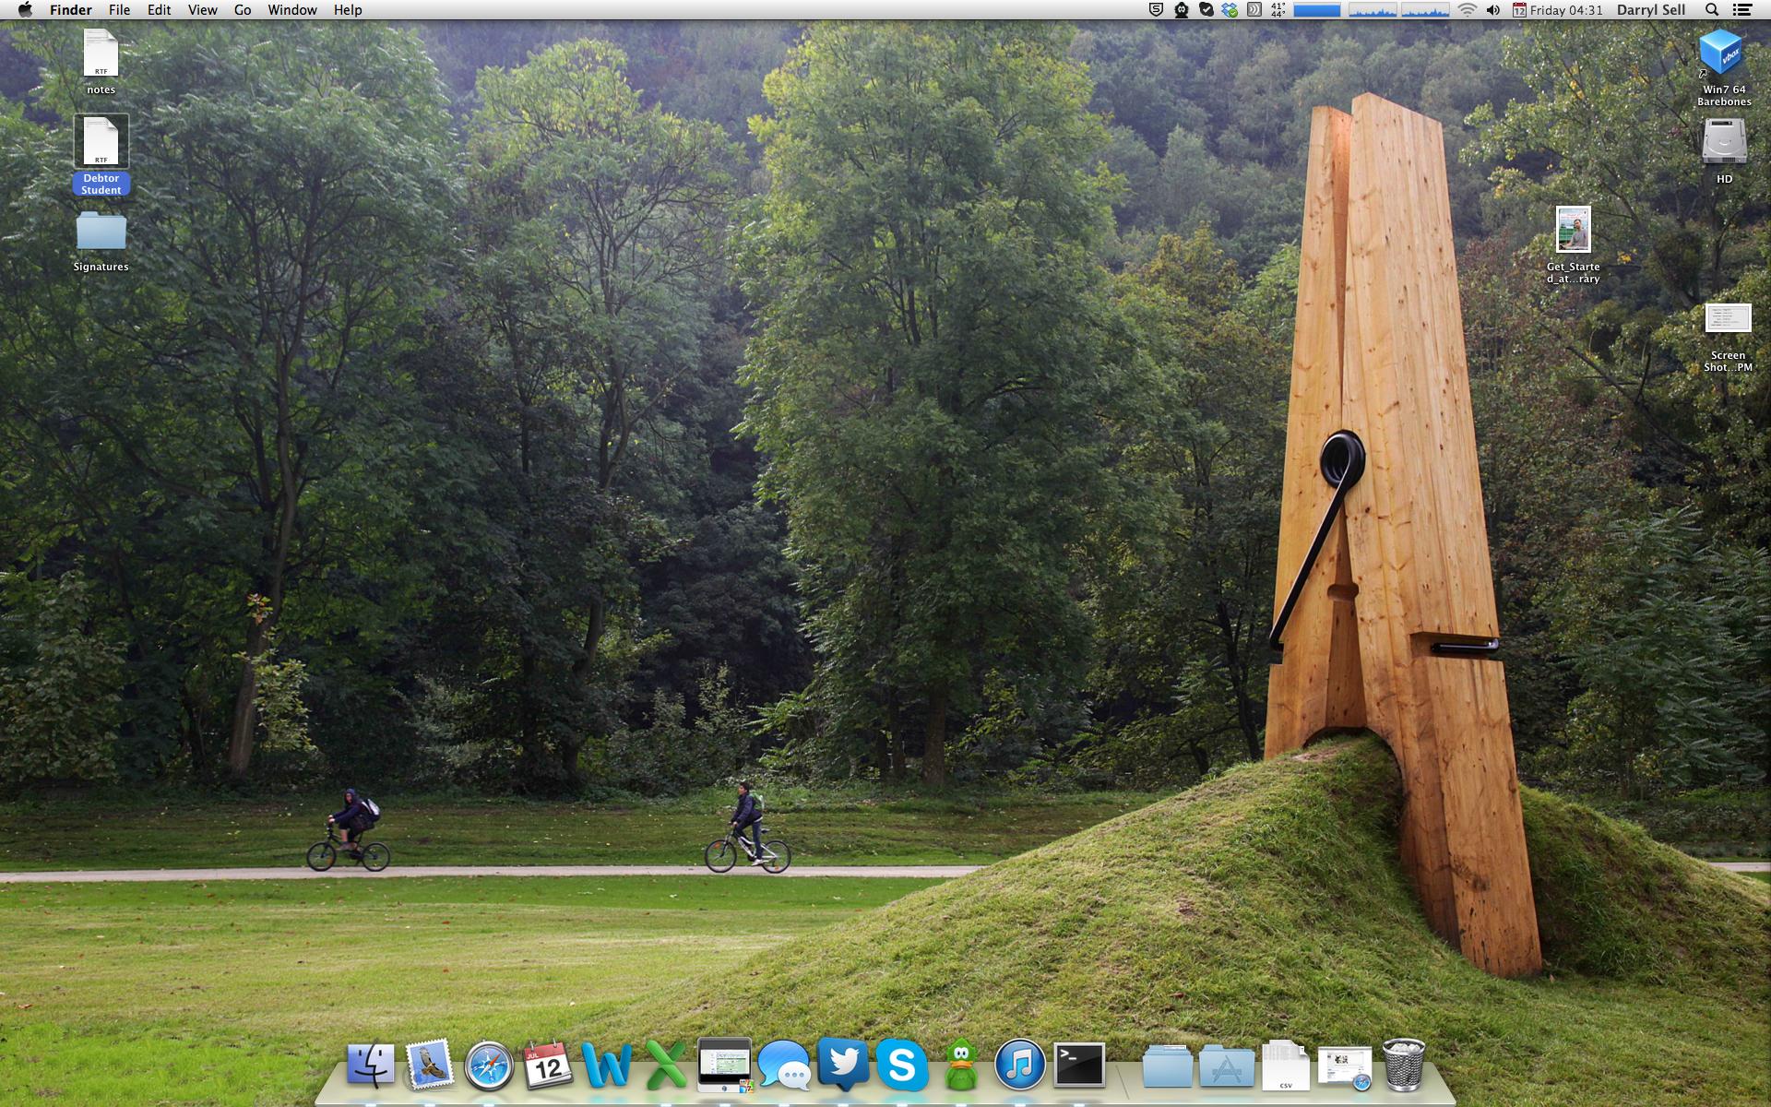Select the Win7 64 Barebones vbox shortcut

(1722, 55)
